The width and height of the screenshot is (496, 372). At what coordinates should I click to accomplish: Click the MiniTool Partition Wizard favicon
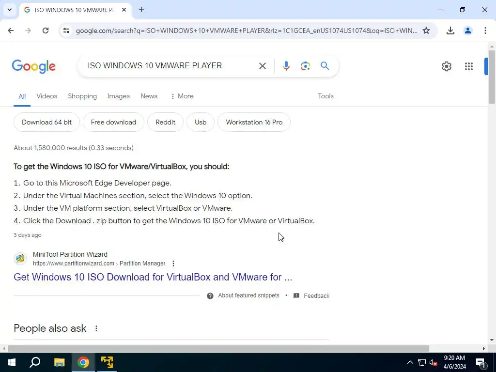(x=20, y=259)
